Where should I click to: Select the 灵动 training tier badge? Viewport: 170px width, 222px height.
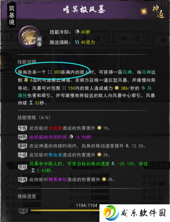coord(23,167)
